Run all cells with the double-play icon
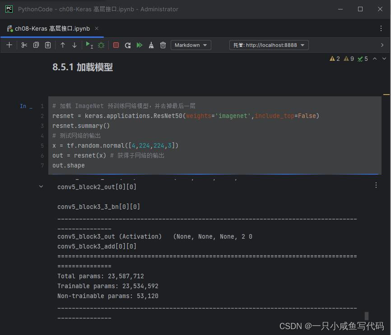This screenshot has height=335, width=391. coord(139,45)
